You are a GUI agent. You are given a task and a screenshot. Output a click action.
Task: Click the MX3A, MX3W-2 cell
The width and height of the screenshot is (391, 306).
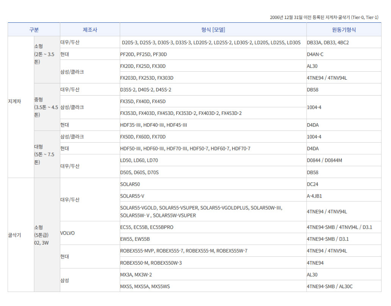[213, 274]
